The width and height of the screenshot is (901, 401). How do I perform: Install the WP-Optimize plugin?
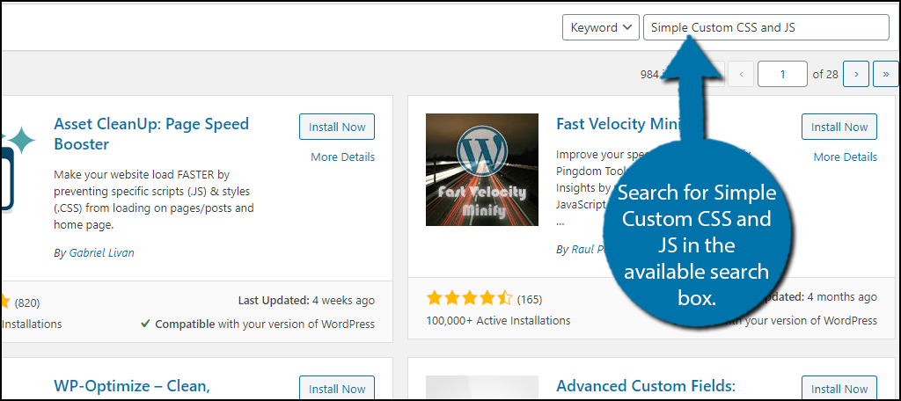click(x=337, y=389)
